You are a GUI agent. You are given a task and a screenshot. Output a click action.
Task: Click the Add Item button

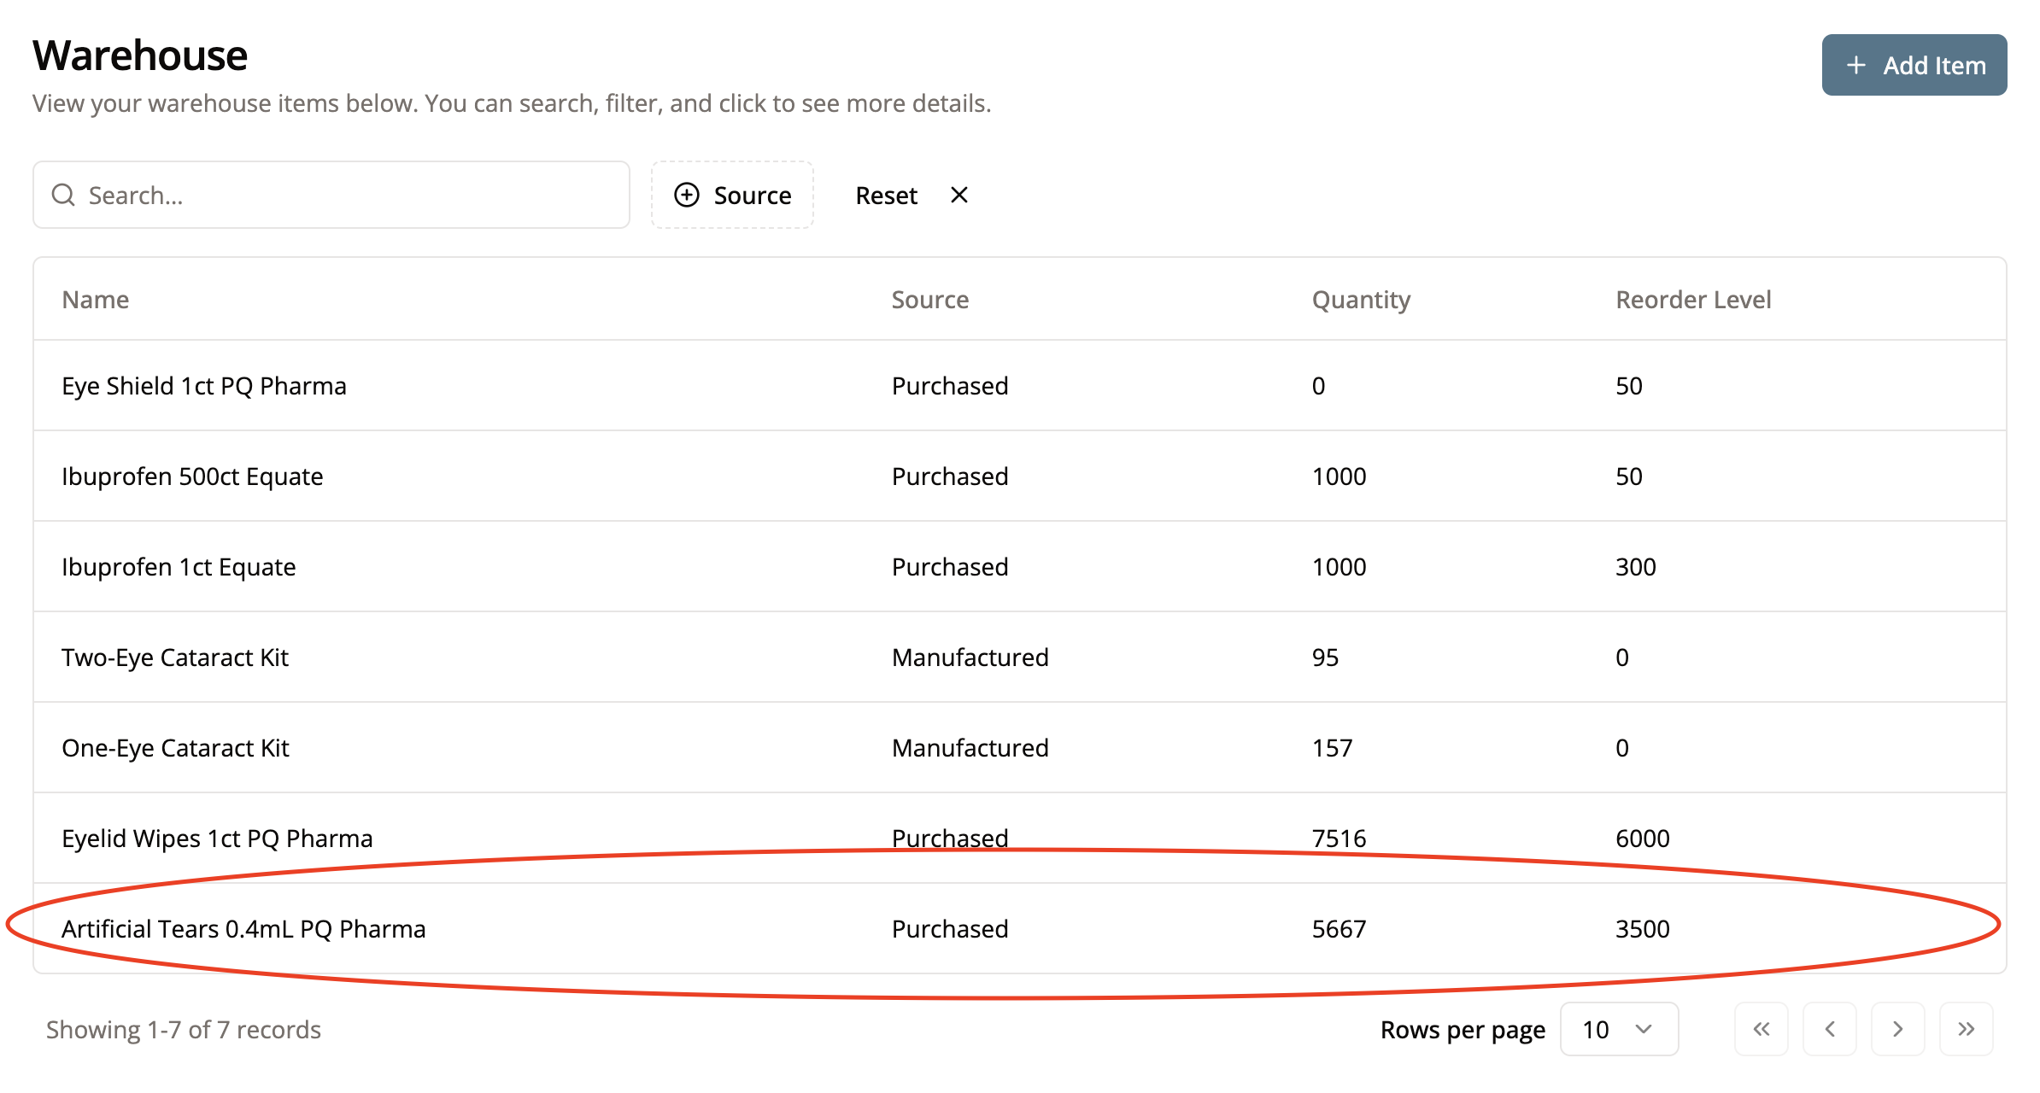(1914, 65)
